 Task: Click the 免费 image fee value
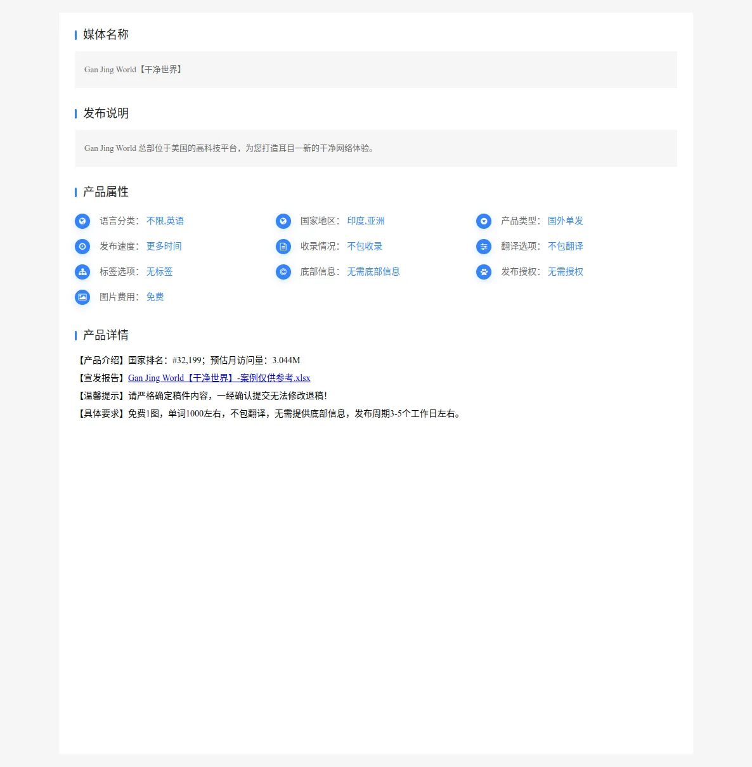155,297
